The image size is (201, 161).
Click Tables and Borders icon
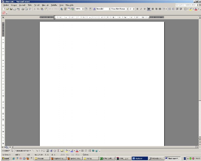(x=65, y=9)
